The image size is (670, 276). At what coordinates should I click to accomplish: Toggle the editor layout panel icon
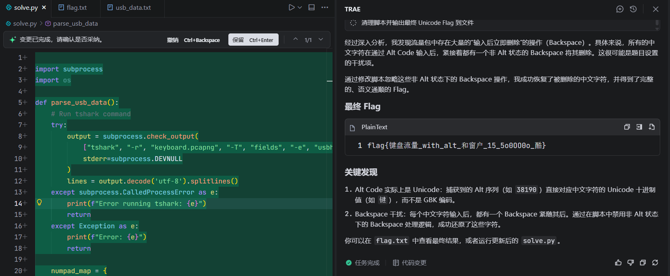[x=311, y=7]
